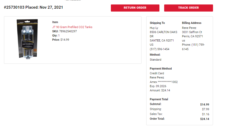Click the SANTEE, CA 92071 address line

point(162,40)
